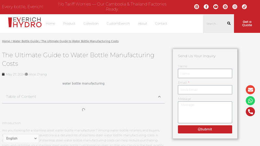
Task: Open the Collection menu item
Action: click(x=91, y=23)
